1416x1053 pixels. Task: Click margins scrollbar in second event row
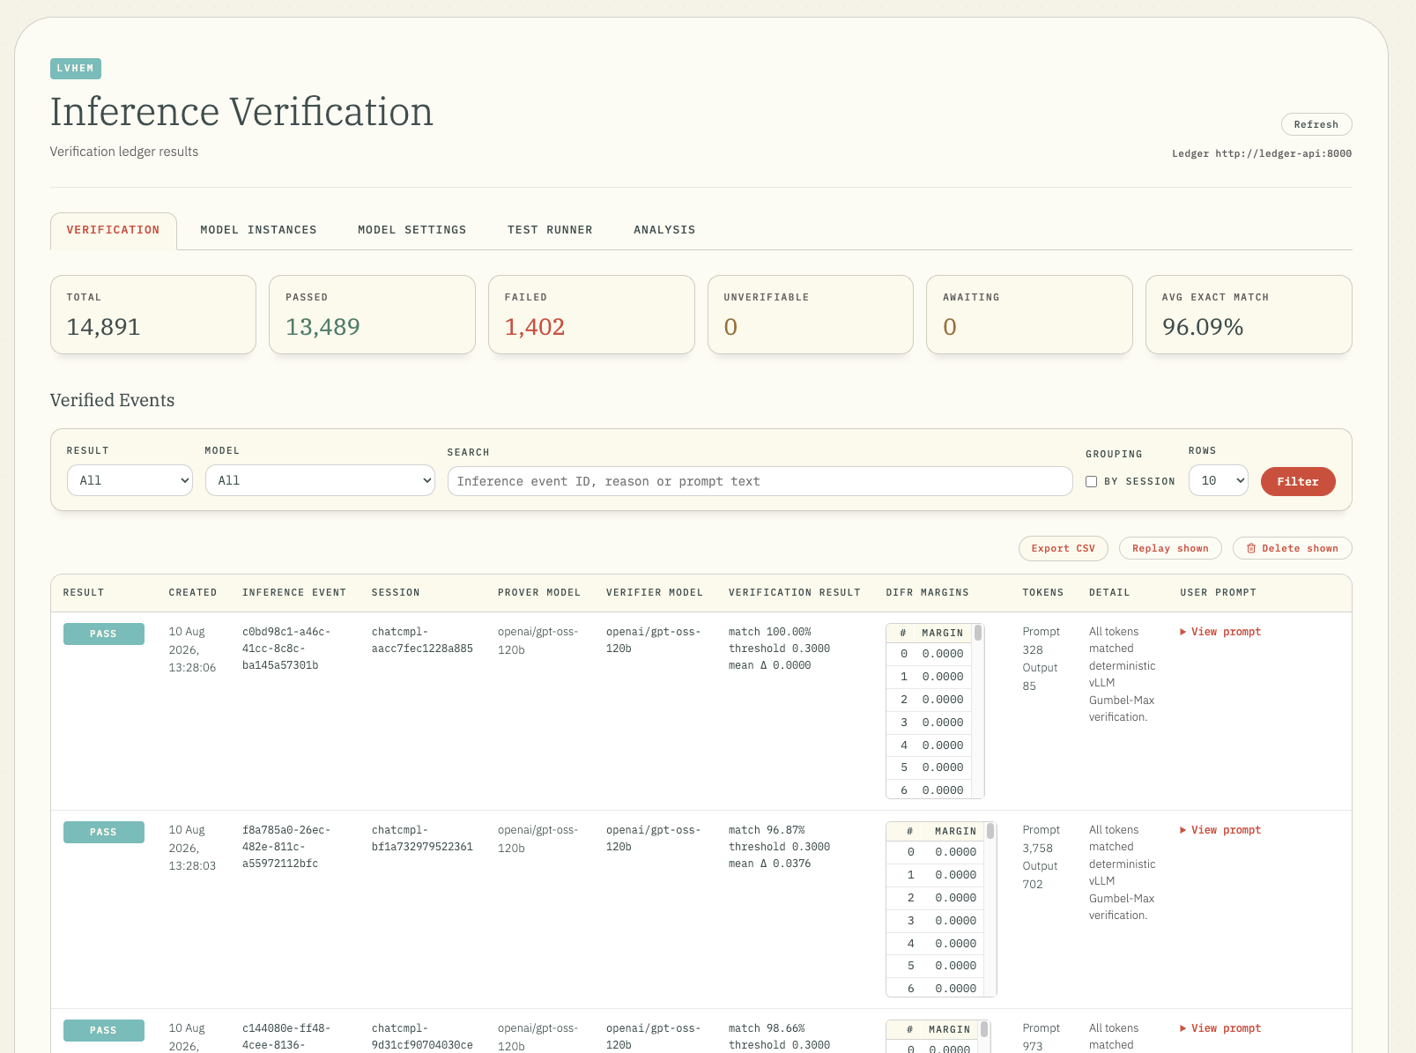[x=990, y=831]
